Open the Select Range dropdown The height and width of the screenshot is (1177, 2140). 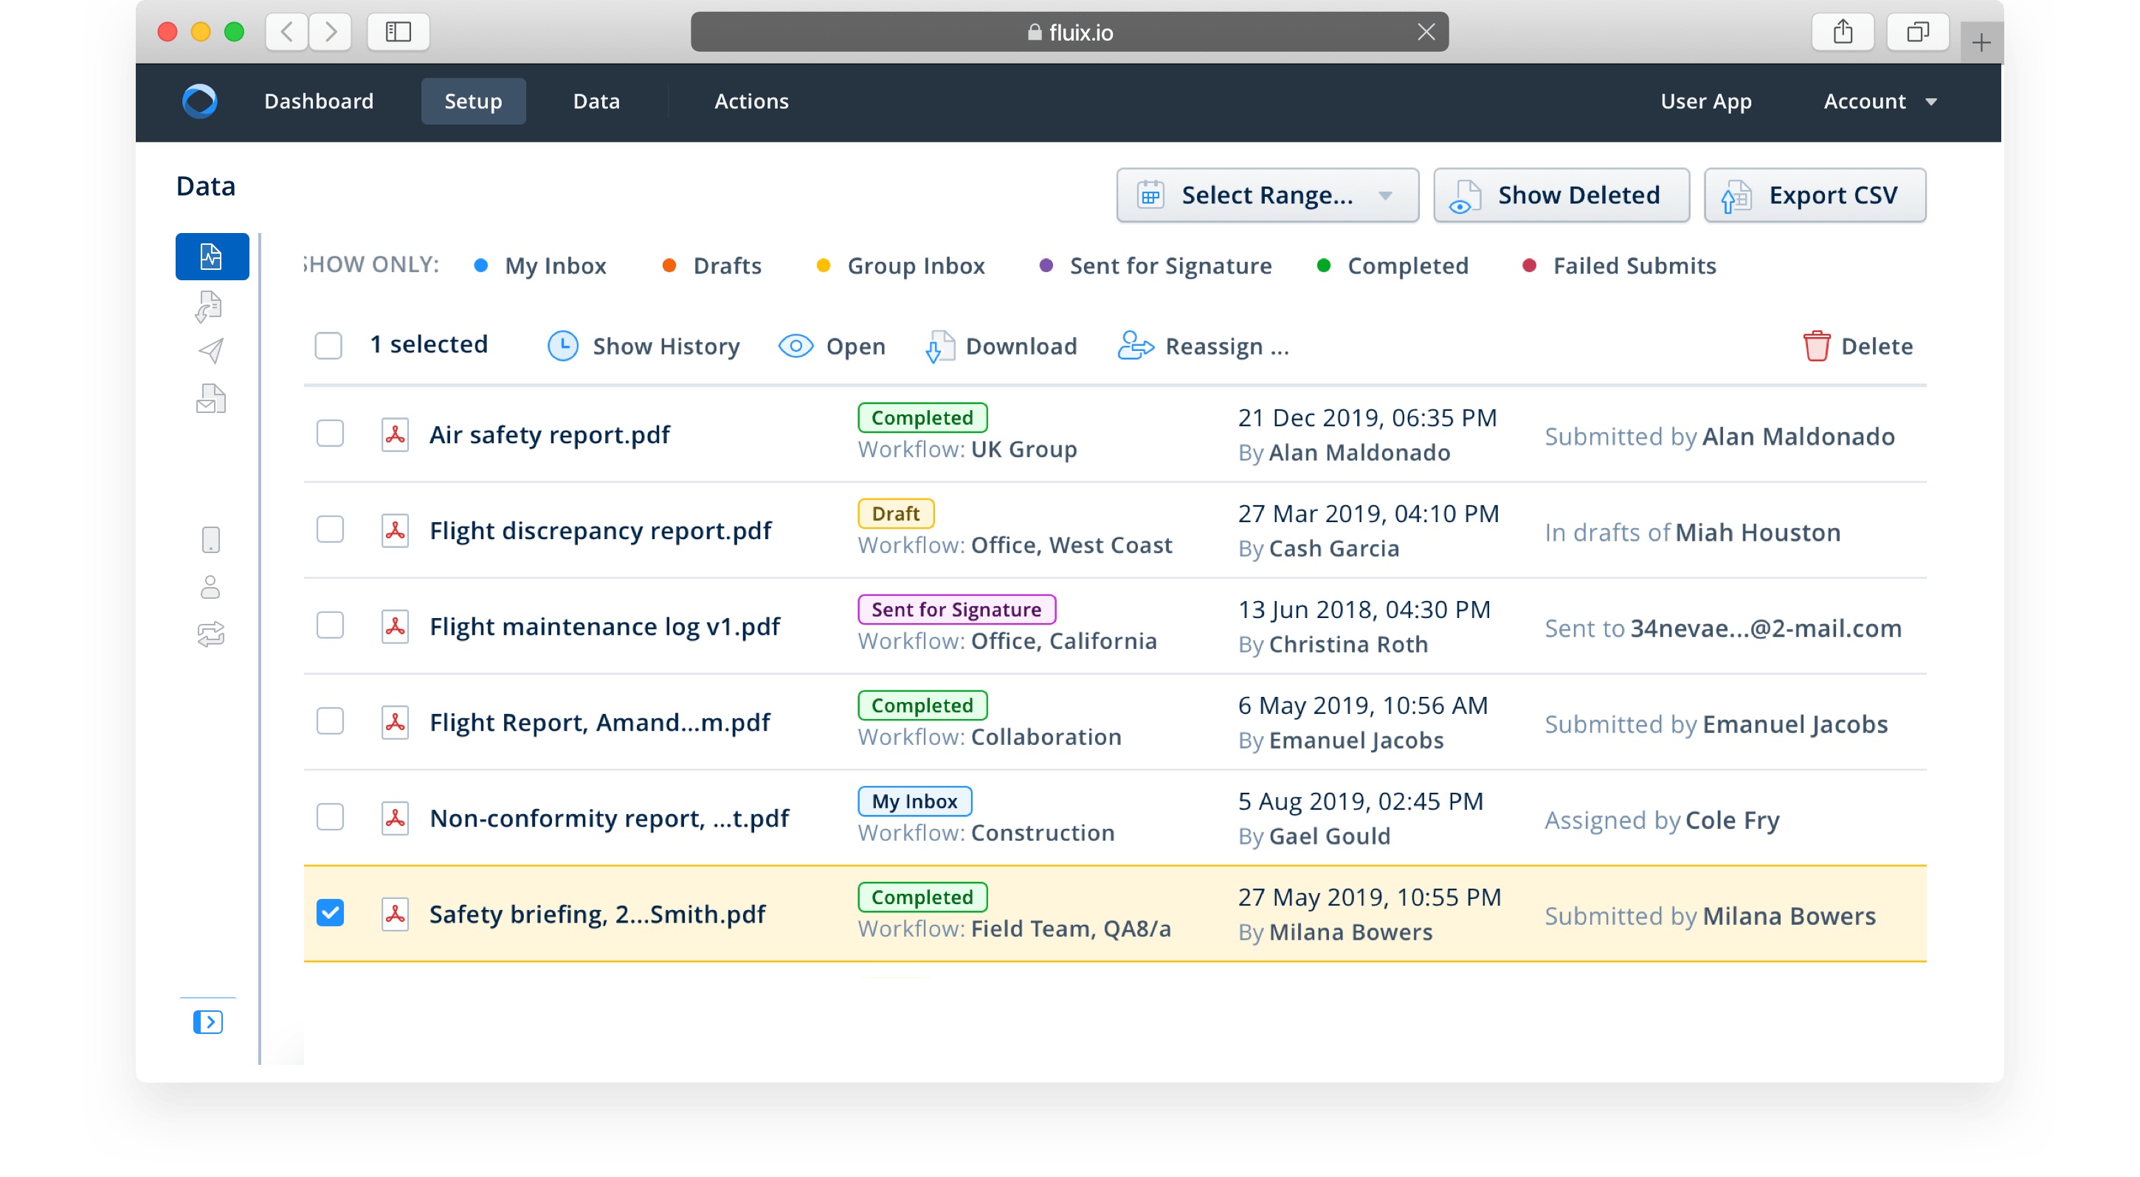pos(1267,196)
